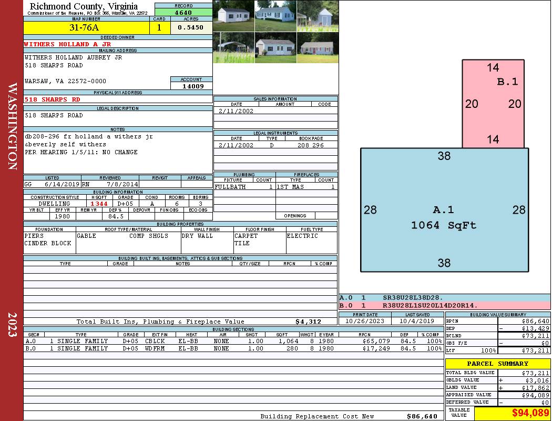Viewport: 552px width, 421px height.
Task: Click sketch code line SR38U28L38D28.
Action: [x=413, y=298]
